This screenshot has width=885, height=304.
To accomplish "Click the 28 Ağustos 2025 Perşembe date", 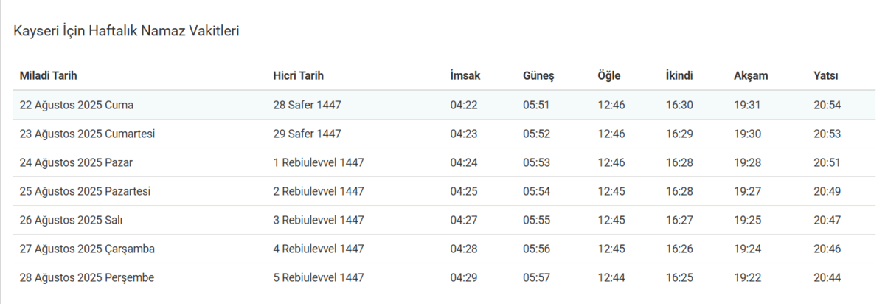I will pos(87,277).
